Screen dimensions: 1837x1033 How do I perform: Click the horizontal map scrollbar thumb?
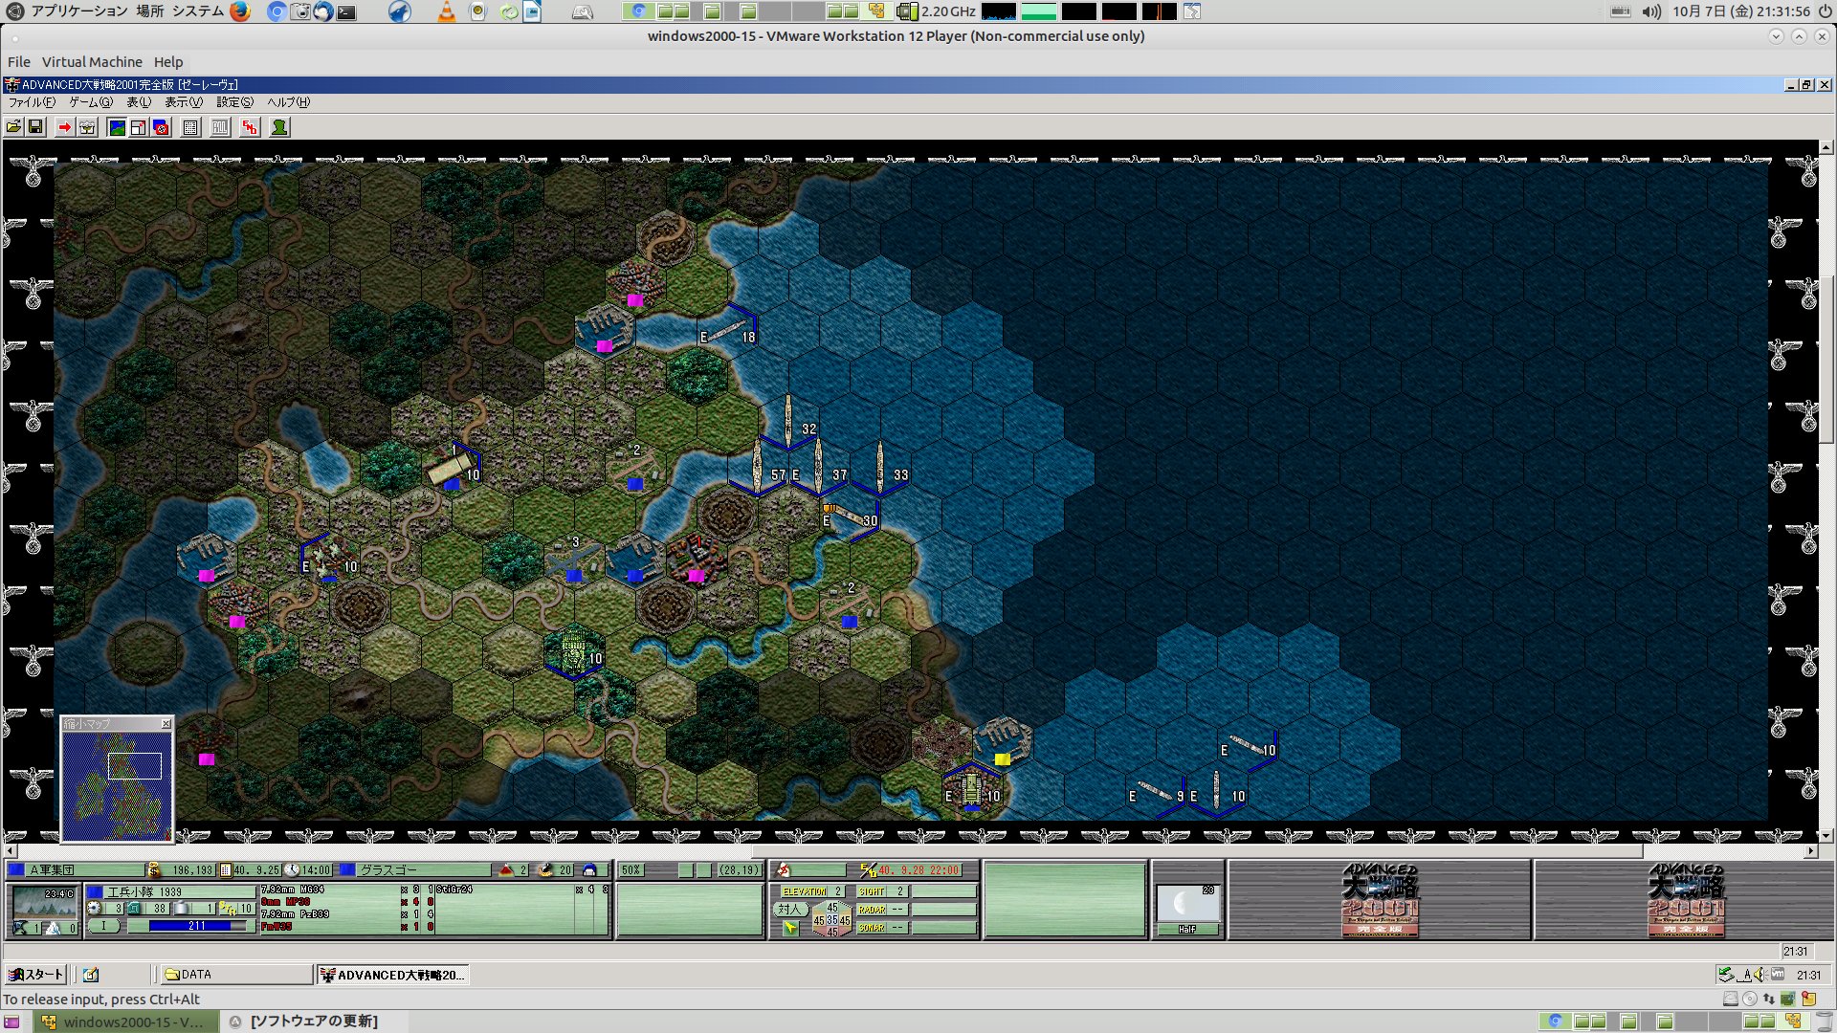(1197, 851)
